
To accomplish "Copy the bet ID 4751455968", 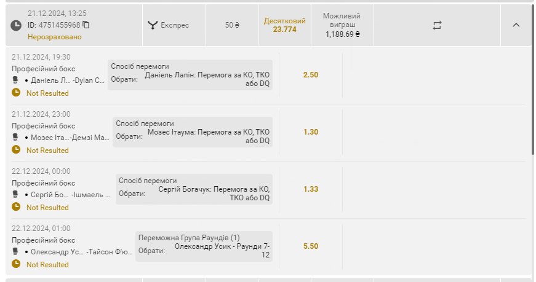I will 86,25.
